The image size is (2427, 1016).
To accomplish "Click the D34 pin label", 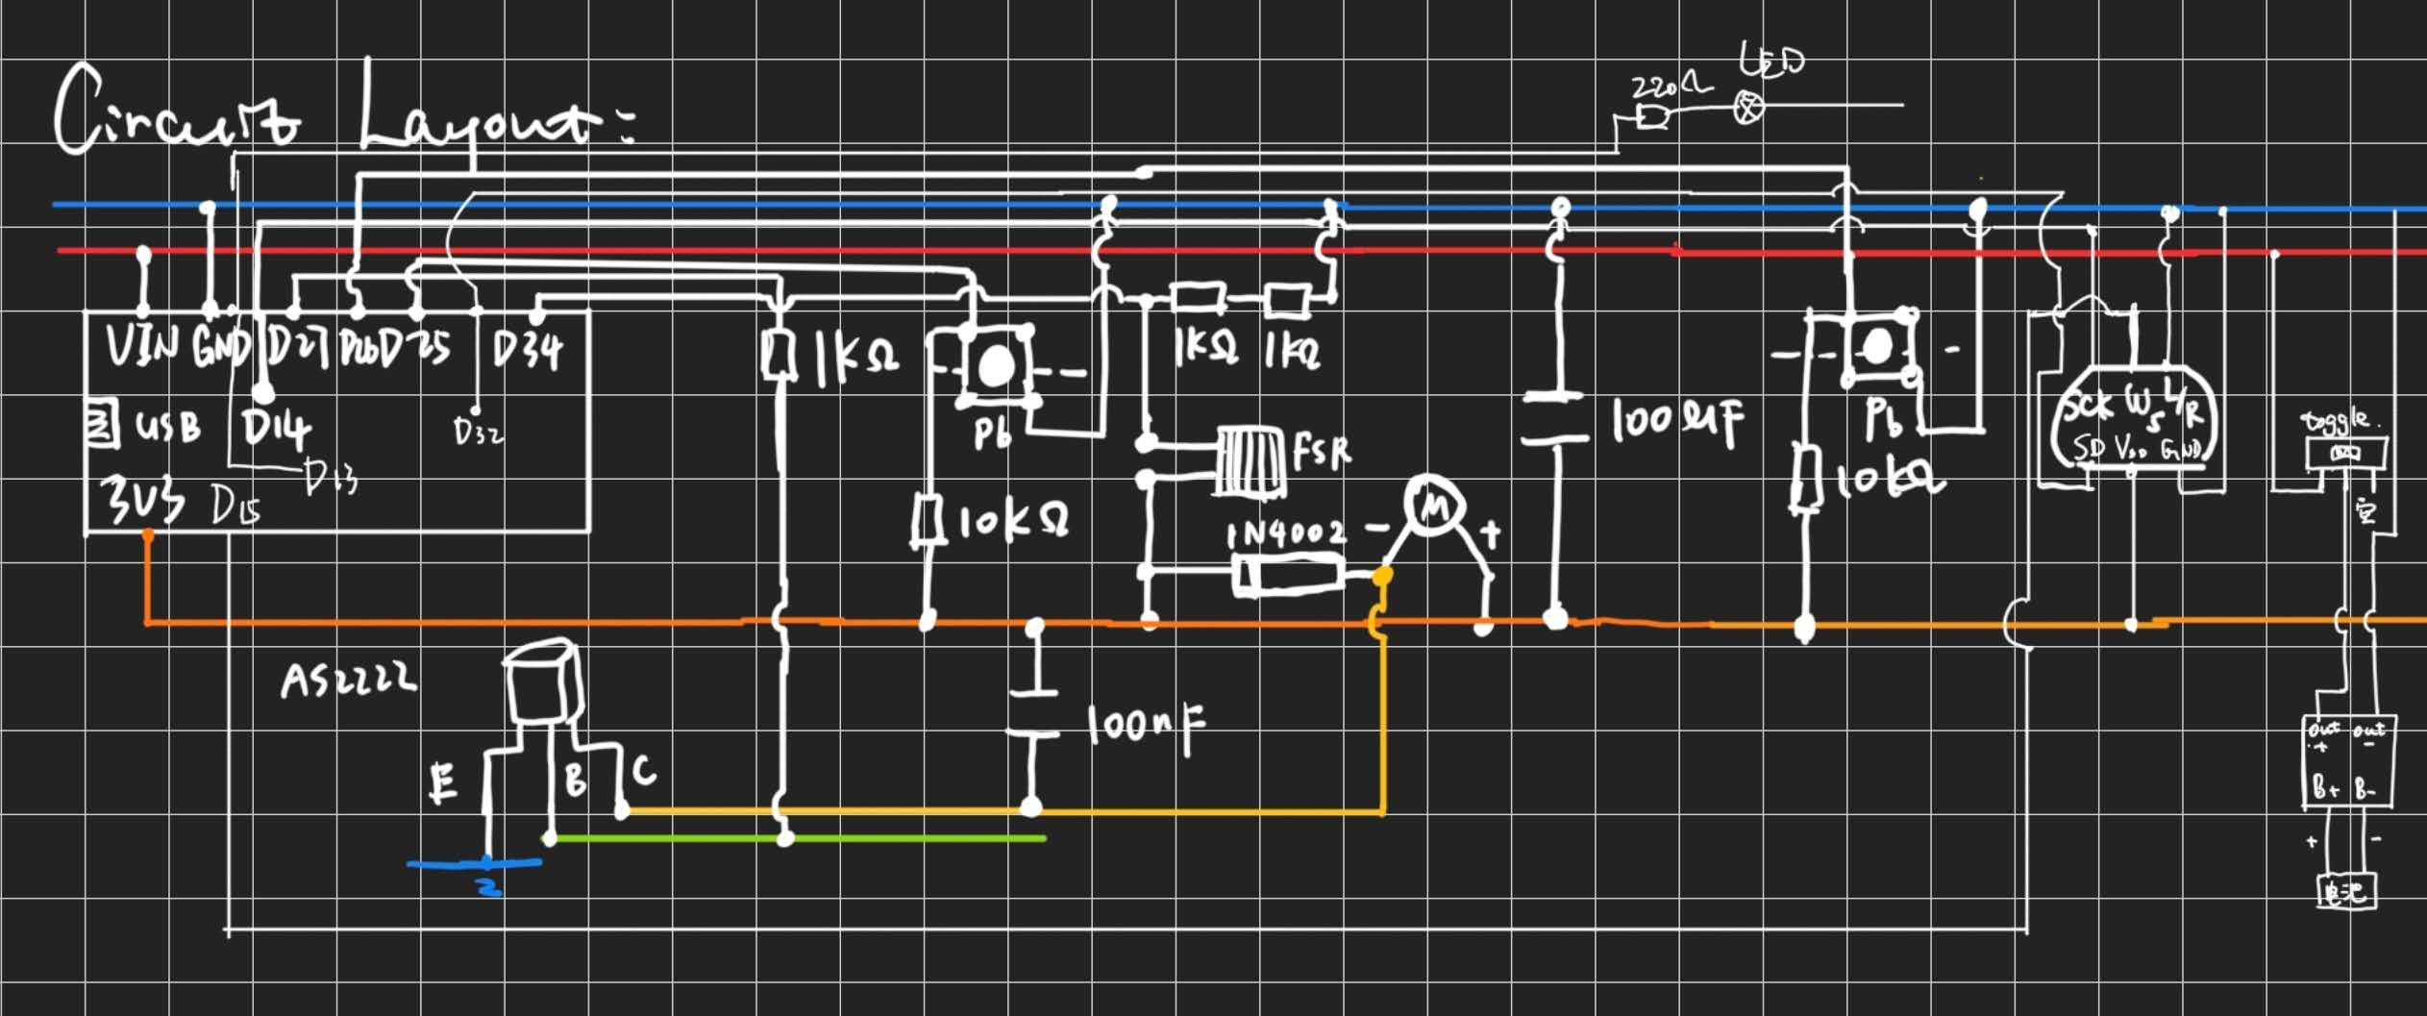I will click(527, 350).
